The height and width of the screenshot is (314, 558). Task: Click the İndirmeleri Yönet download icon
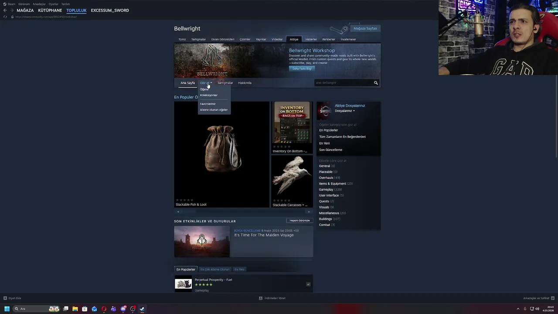(261, 298)
